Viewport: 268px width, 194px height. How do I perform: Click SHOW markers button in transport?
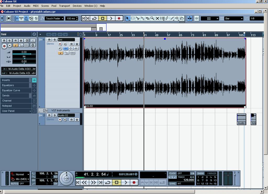pyautogui.click(x=200, y=173)
